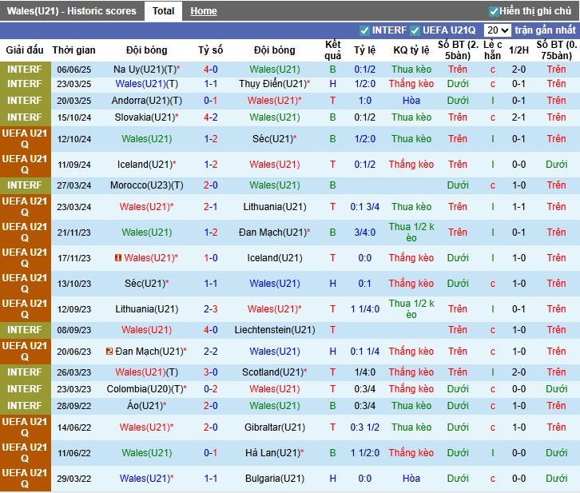Click the 'Tỷ số' column header
The image size is (580, 493).
[211, 50]
